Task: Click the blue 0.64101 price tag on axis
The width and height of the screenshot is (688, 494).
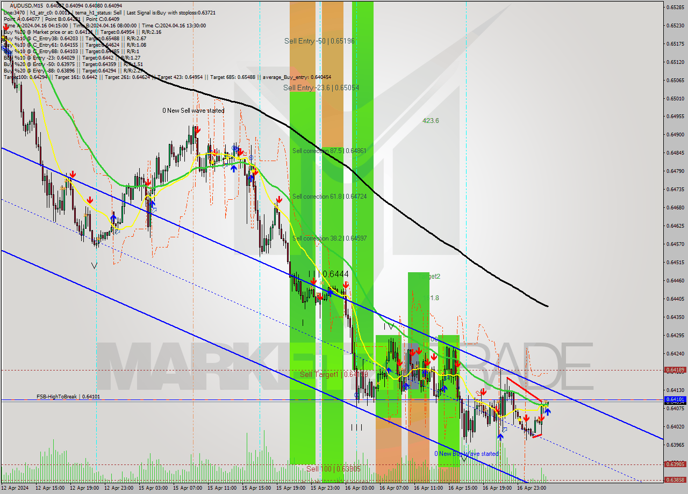Action: [676, 399]
